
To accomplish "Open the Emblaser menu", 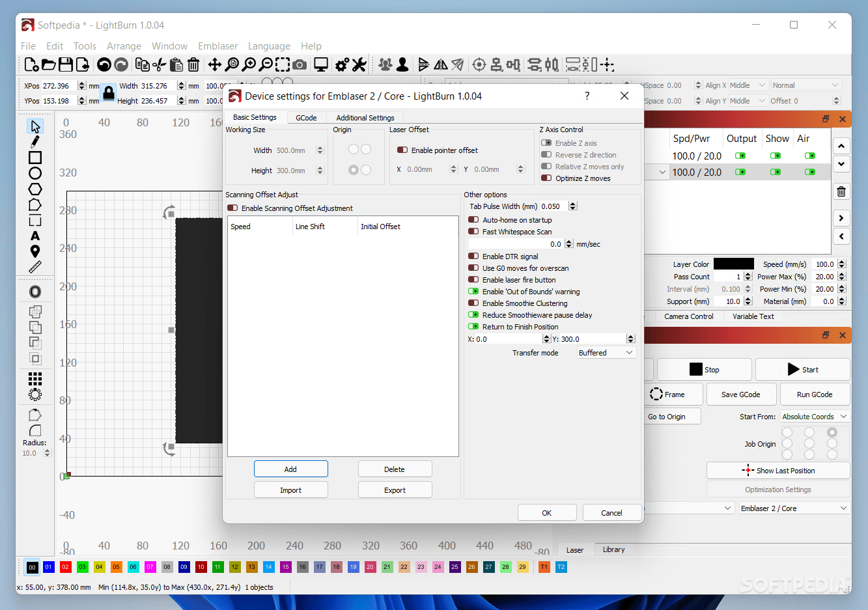I will 217,46.
